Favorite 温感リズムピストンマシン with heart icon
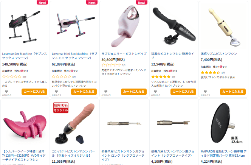 pos(205,92)
